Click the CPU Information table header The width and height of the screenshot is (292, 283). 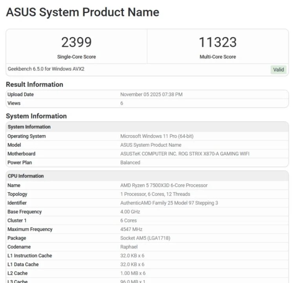(x=147, y=176)
